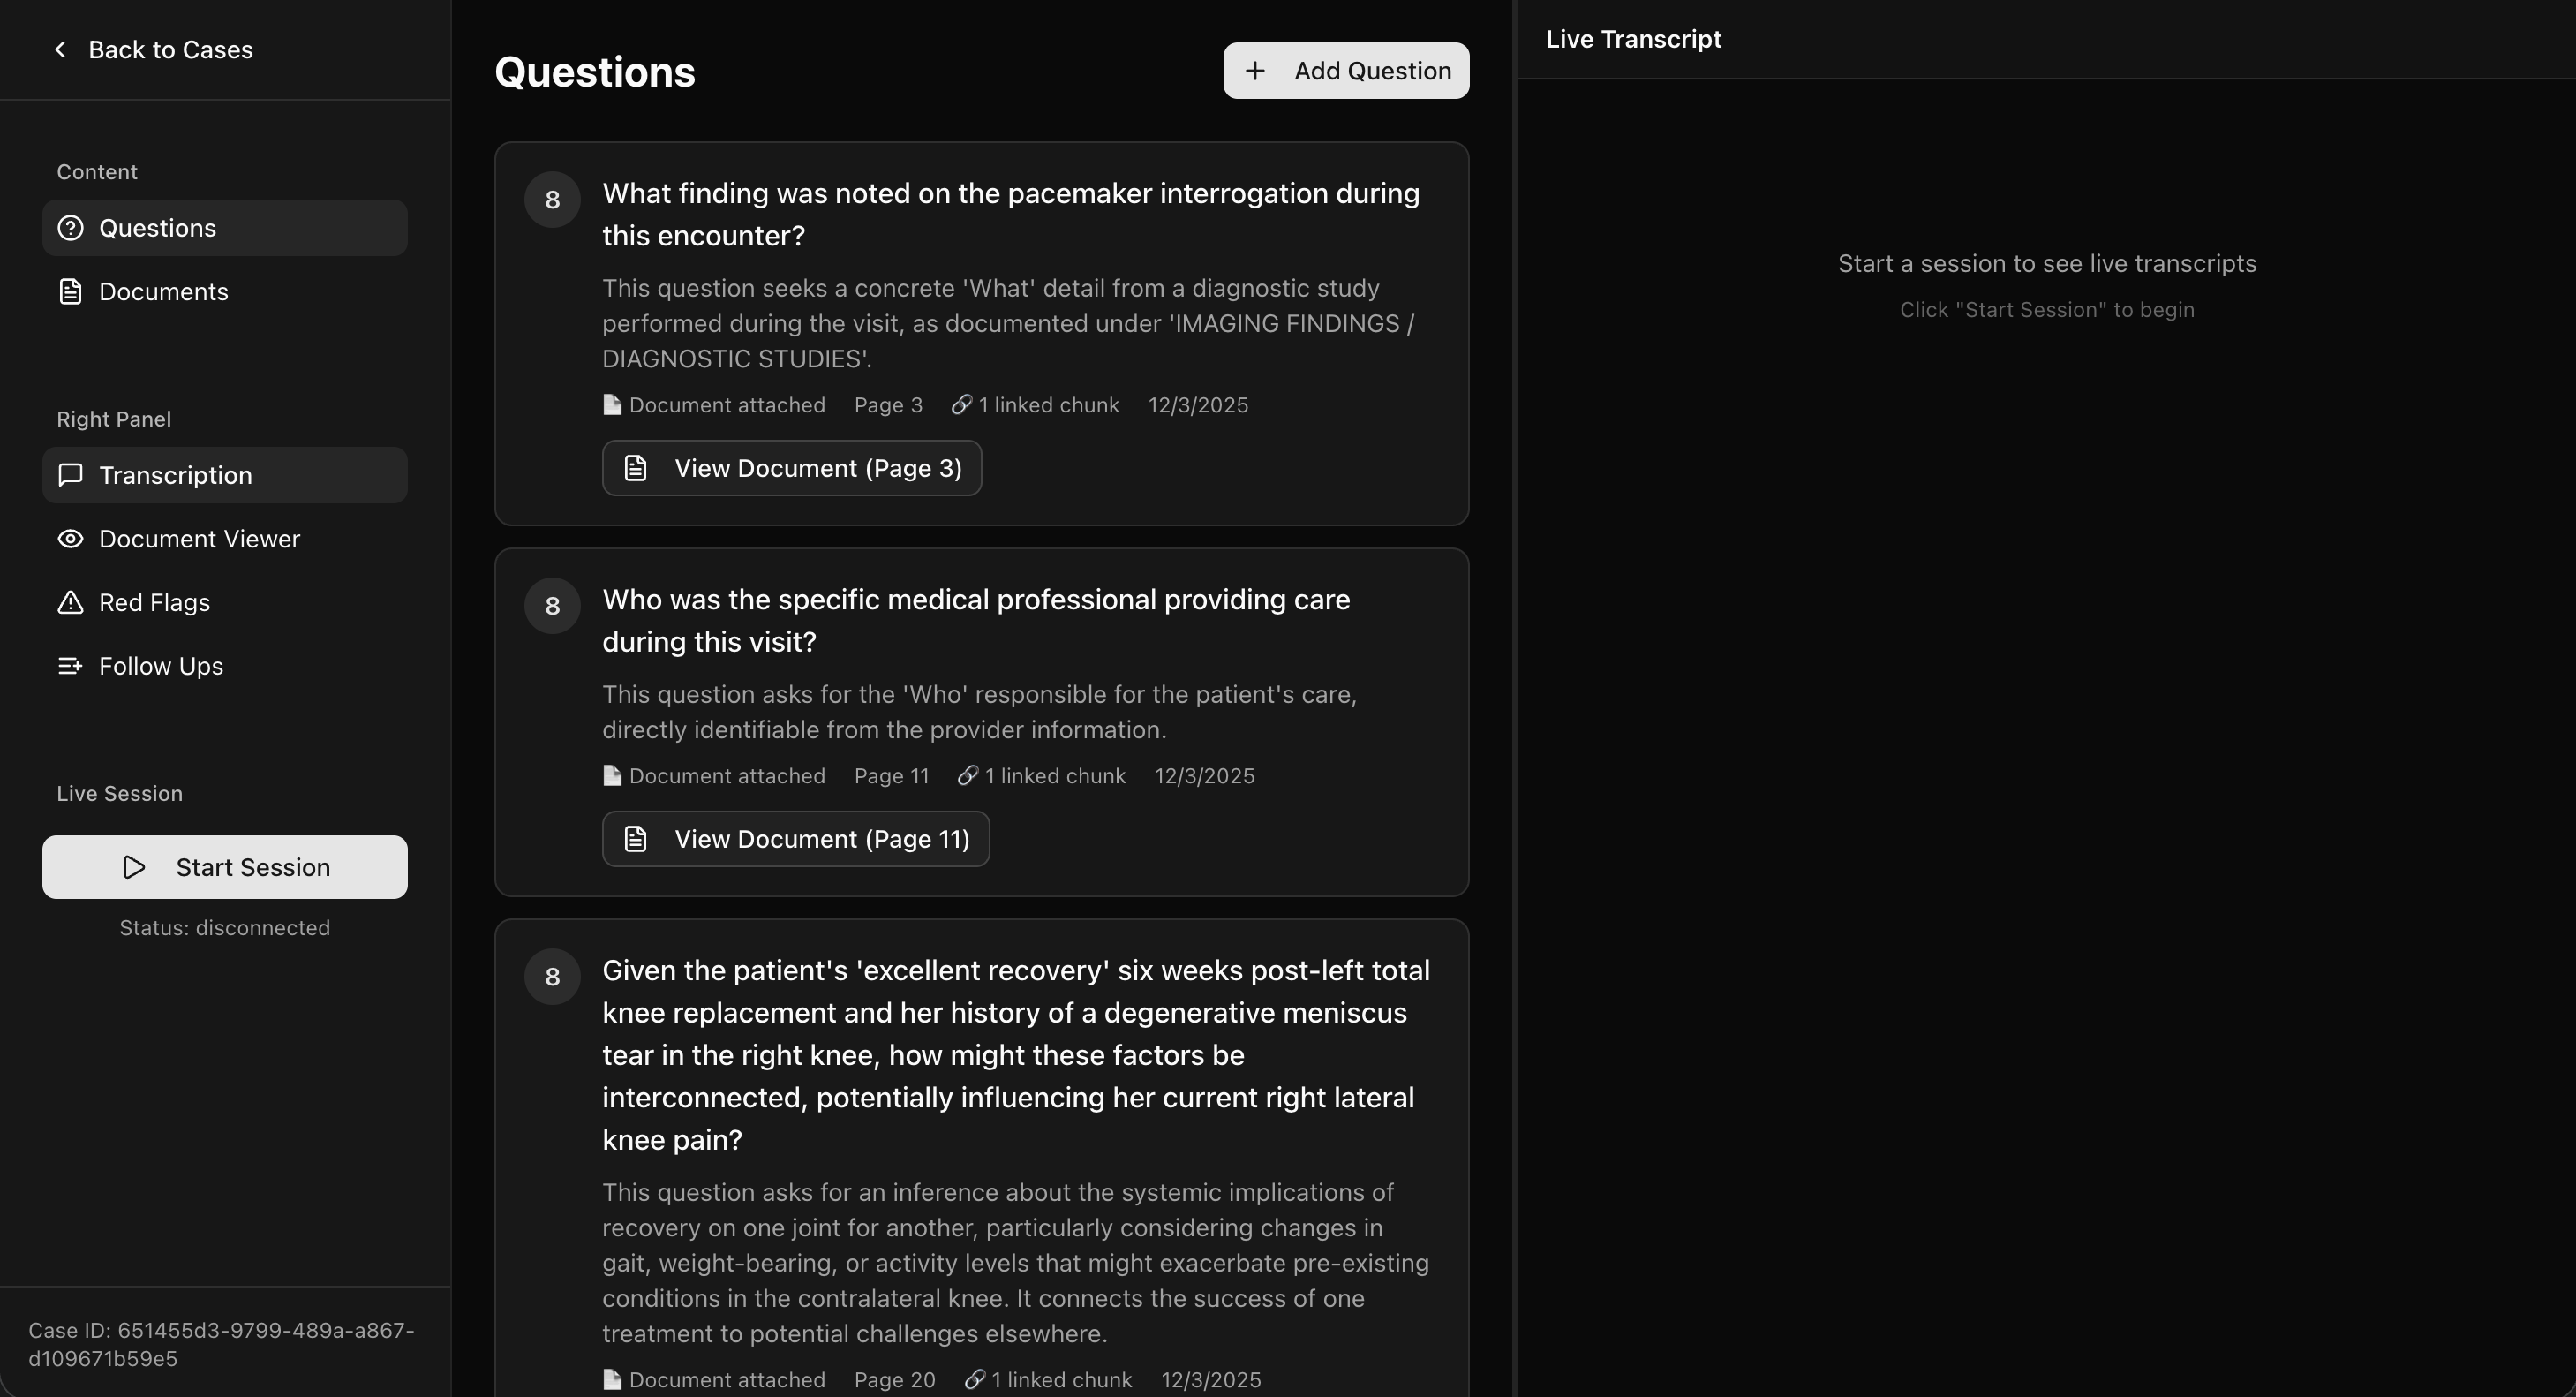Viewport: 2576px width, 1397px height.
Task: Select the Transcription chat bubble icon
Action: 69,475
